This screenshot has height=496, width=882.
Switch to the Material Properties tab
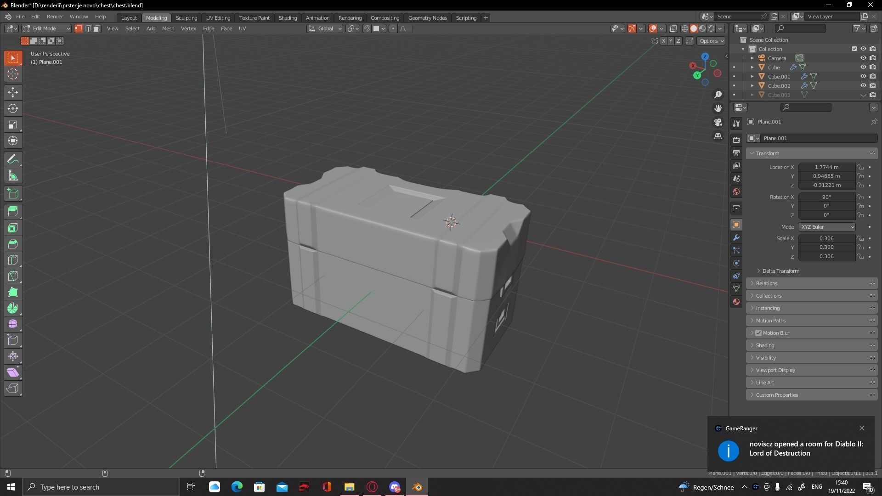coord(736,302)
